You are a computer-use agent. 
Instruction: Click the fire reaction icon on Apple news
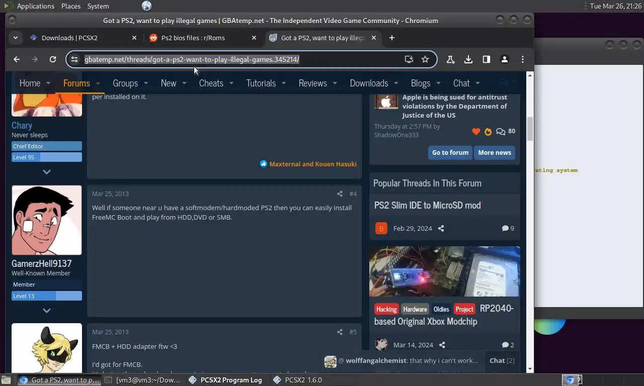(488, 132)
